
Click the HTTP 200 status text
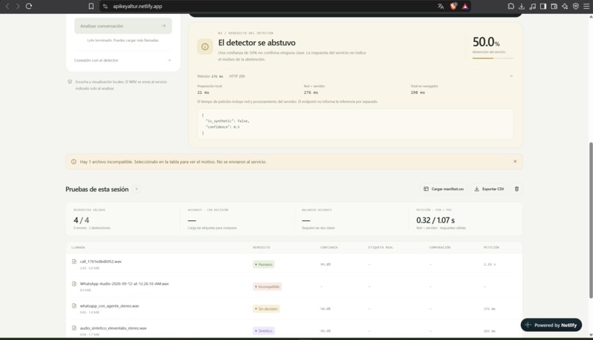pyautogui.click(x=237, y=76)
